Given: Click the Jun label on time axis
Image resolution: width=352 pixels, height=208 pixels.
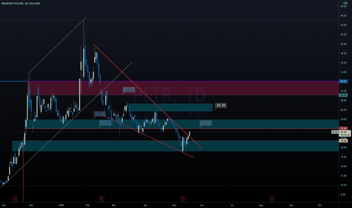Looking at the screenshot, I should click(202, 205).
